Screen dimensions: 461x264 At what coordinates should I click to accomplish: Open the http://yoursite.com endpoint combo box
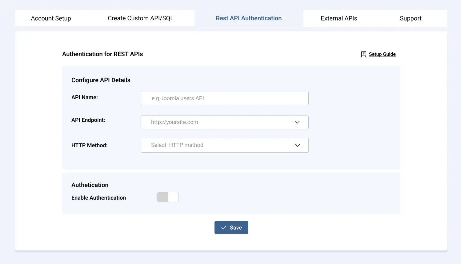pos(215,122)
